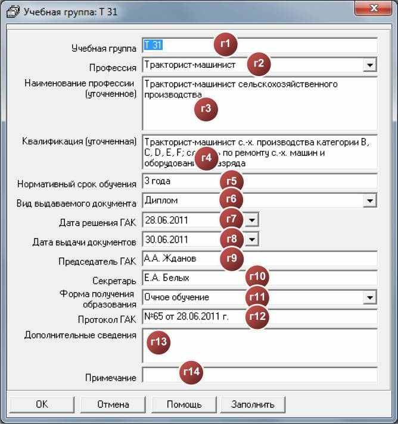The width and height of the screenshot is (398, 424).
Task: Open the Дата решения ГАК date picker arrow
Action: (251, 220)
